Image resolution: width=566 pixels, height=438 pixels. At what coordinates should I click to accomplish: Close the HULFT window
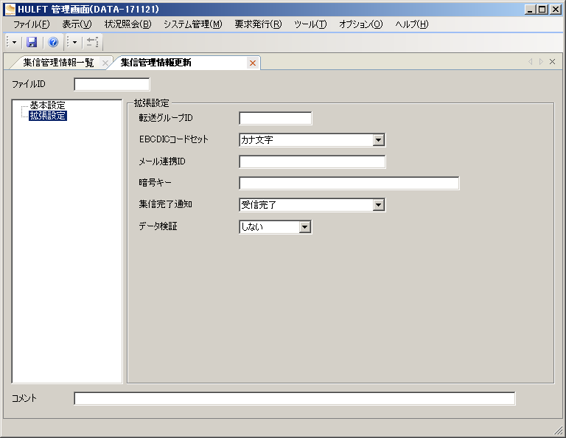coord(555,10)
